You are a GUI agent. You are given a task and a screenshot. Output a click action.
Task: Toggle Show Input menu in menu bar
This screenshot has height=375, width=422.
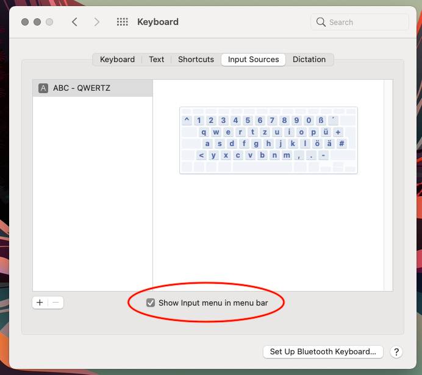(151, 303)
